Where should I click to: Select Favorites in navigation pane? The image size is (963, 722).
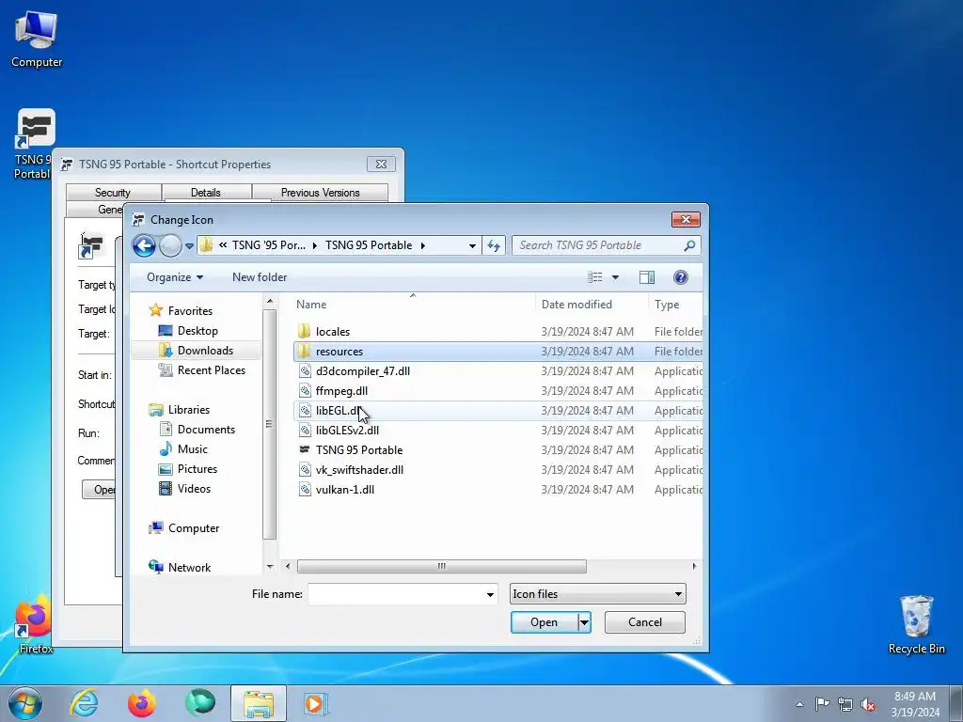tap(190, 310)
